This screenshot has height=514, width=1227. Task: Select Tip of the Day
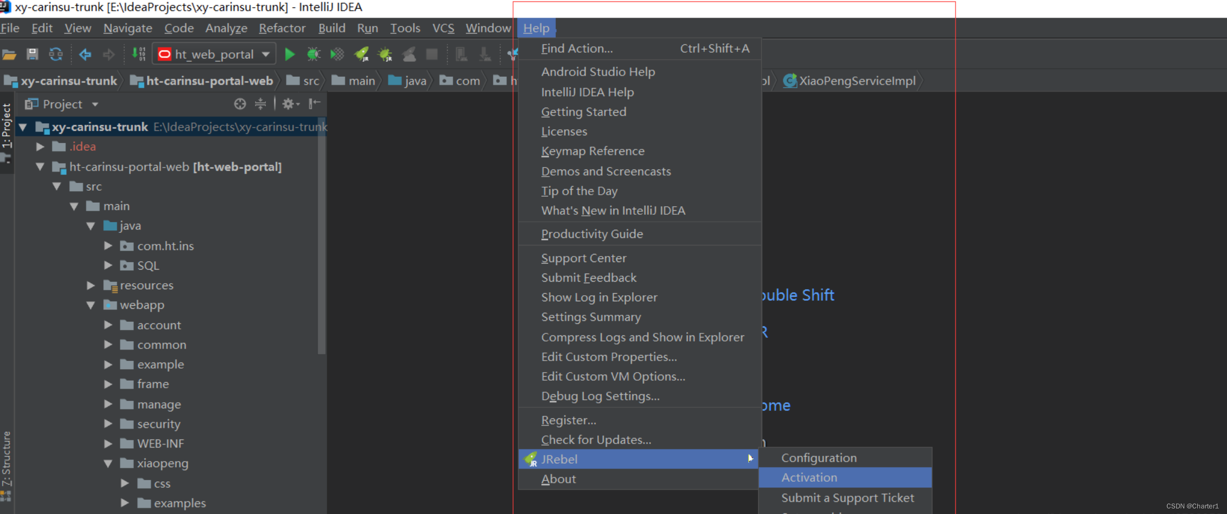pyautogui.click(x=639, y=191)
